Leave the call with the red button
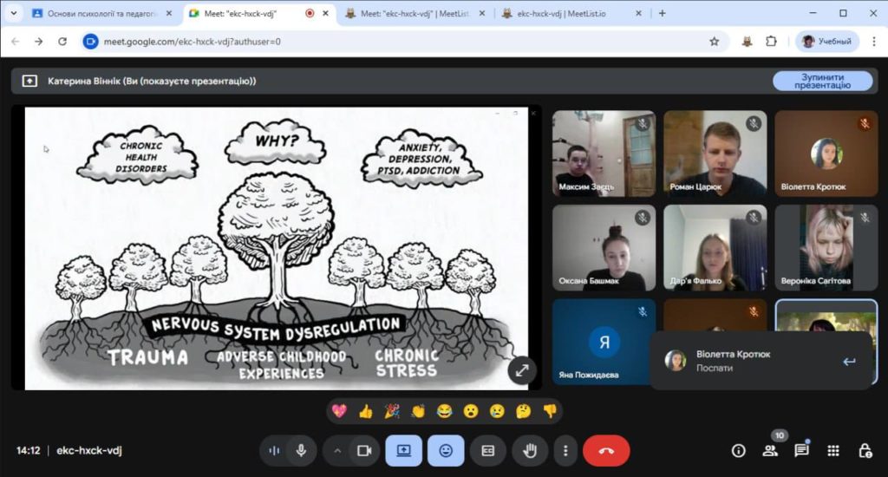Screen dimensions: 888x477 pos(606,450)
